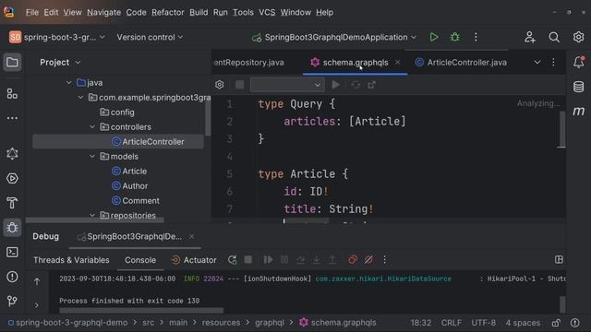Open the File menu
Viewport: 591px width, 332px height.
32,12
